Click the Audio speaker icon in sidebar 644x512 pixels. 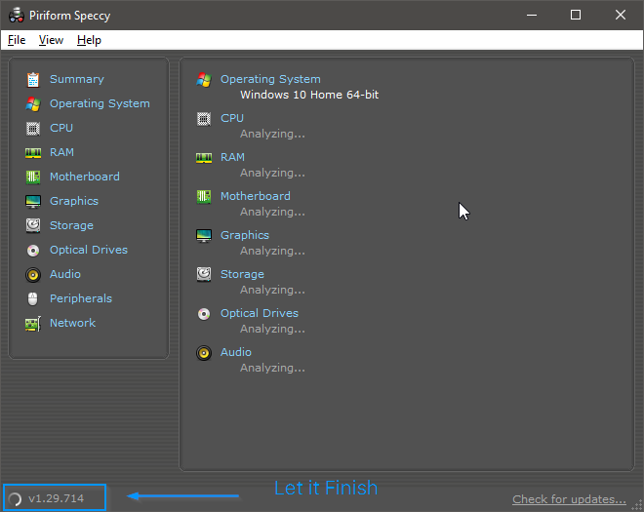(33, 274)
